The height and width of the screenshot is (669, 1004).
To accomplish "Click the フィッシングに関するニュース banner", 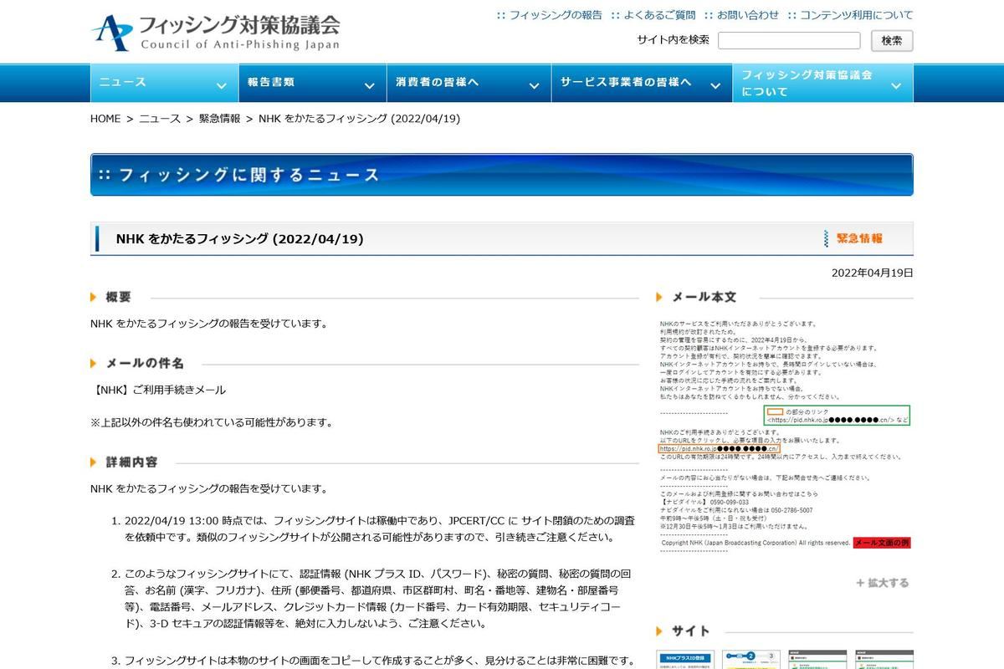I will 502,175.
